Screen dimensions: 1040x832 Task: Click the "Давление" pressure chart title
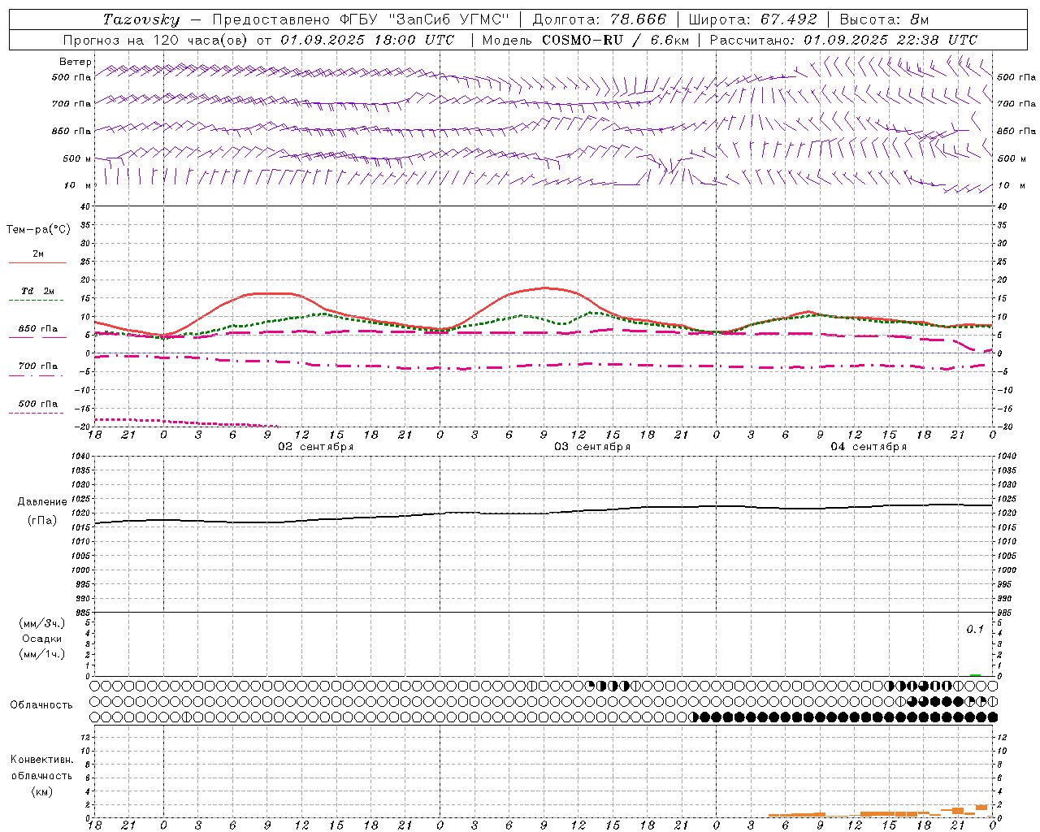click(x=42, y=502)
